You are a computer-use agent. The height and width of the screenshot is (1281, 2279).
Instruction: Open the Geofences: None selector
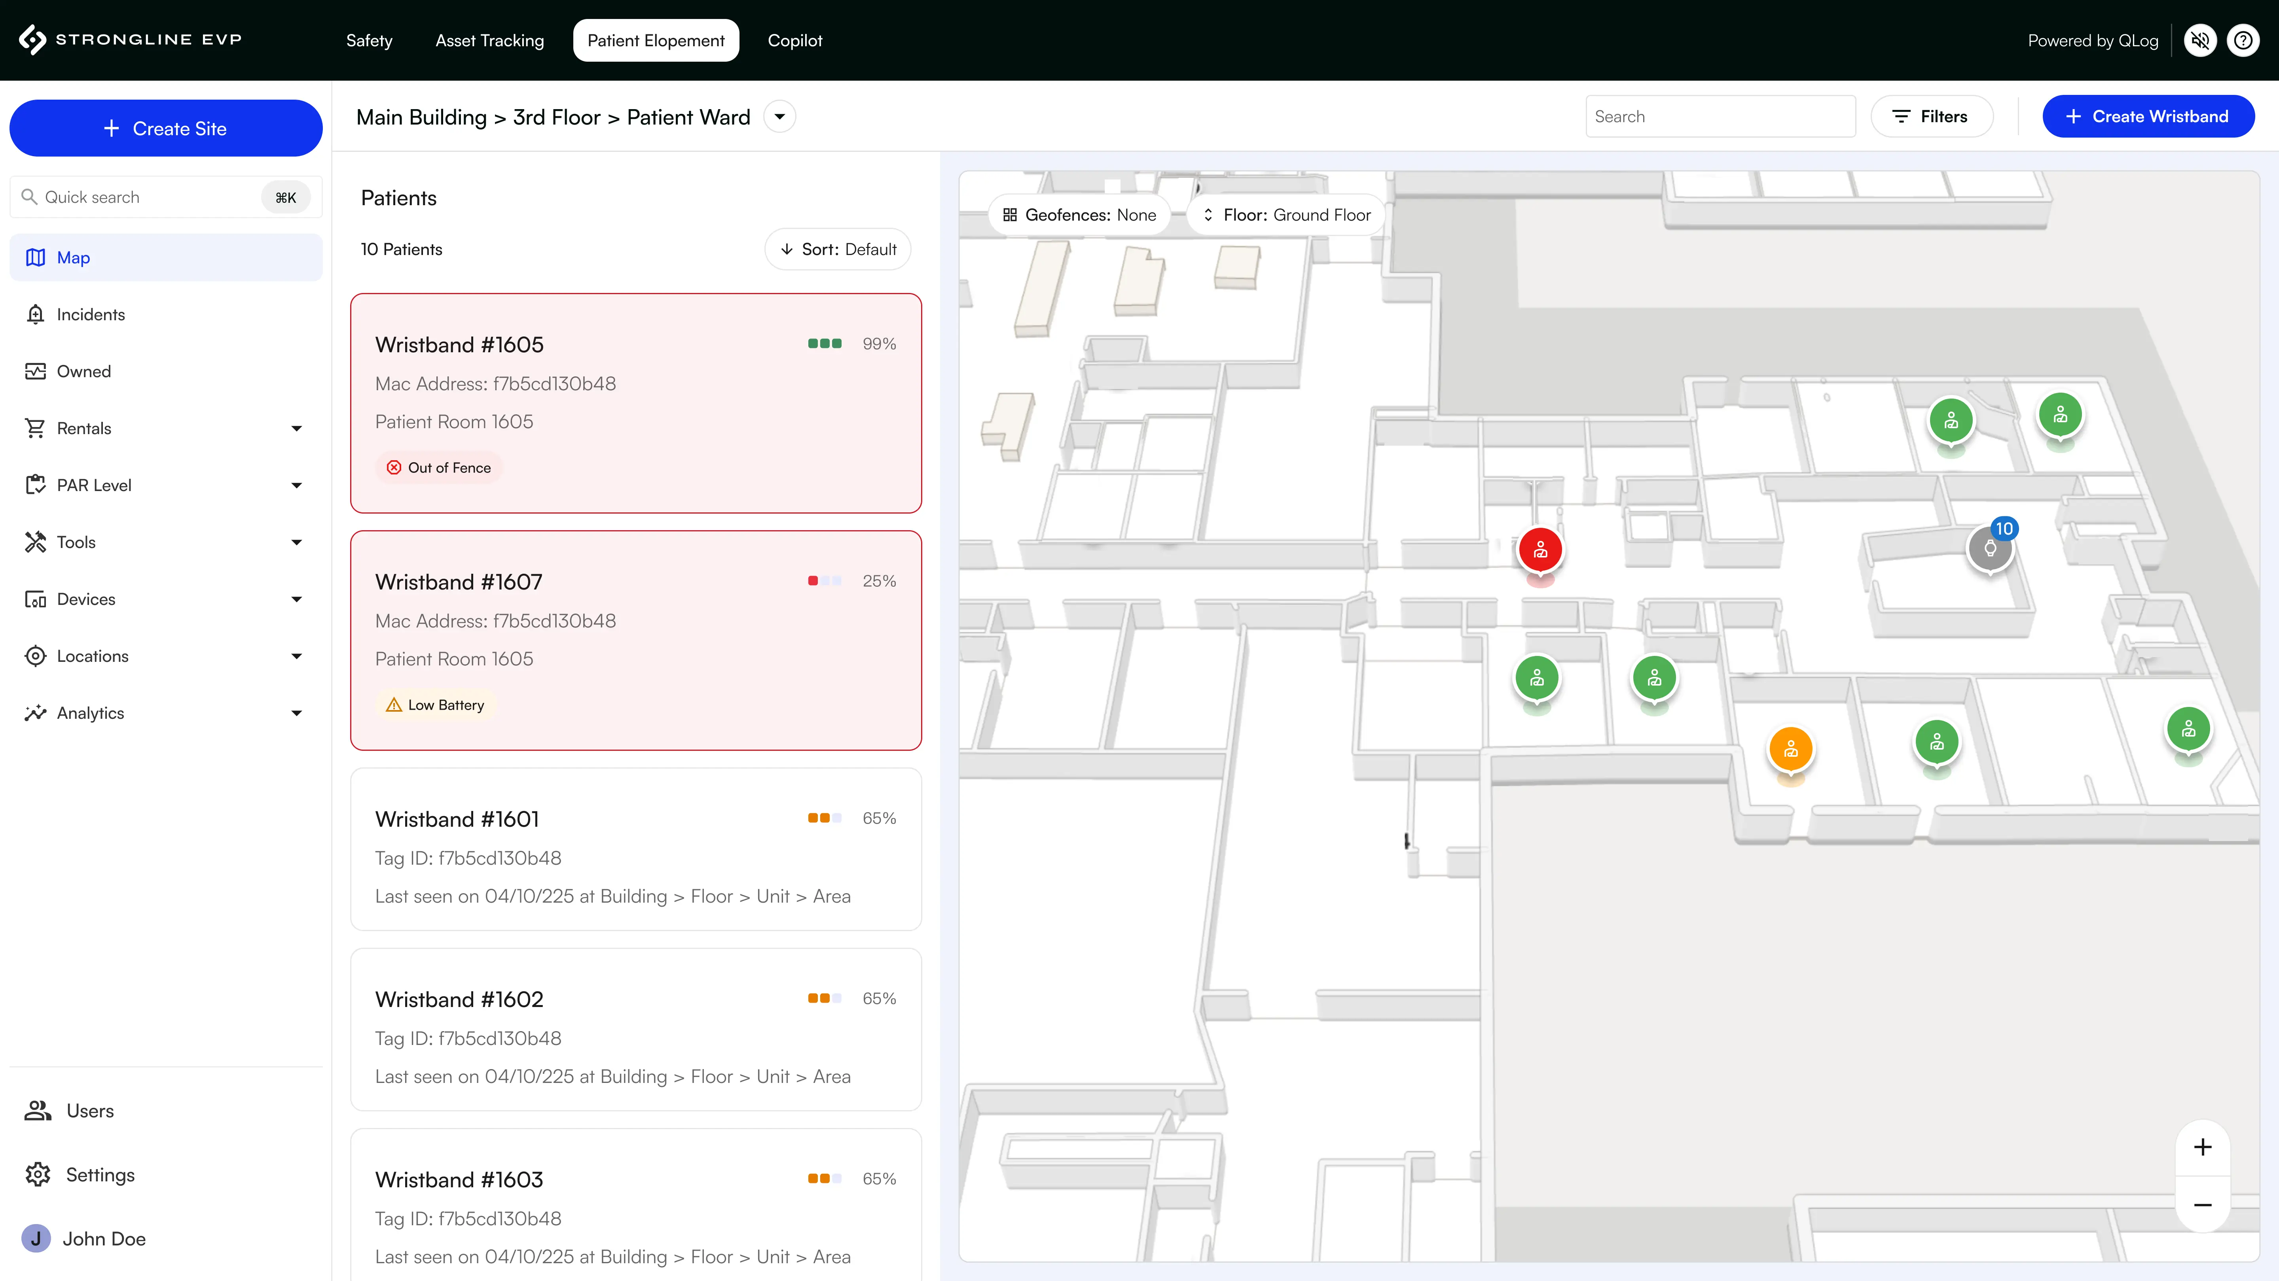pyautogui.click(x=1079, y=215)
